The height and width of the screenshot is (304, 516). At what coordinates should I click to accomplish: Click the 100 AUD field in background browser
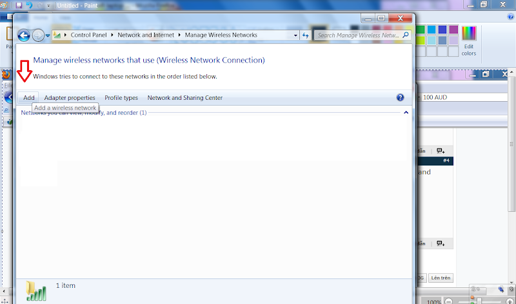464,97
